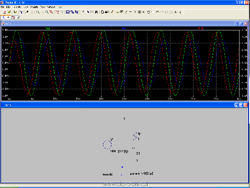Click the Rotate icon in toolbar
The height and width of the screenshot is (188, 250).
[x=166, y=12]
